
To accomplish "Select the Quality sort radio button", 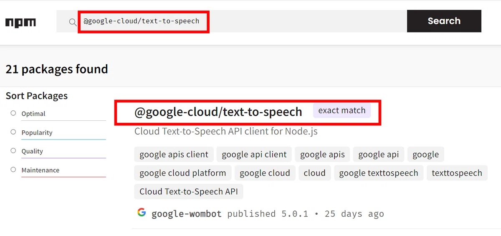I will [13, 151].
